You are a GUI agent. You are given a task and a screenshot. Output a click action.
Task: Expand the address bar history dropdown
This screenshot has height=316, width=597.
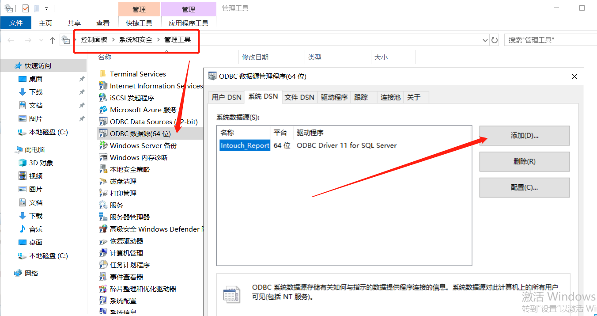[x=485, y=40]
